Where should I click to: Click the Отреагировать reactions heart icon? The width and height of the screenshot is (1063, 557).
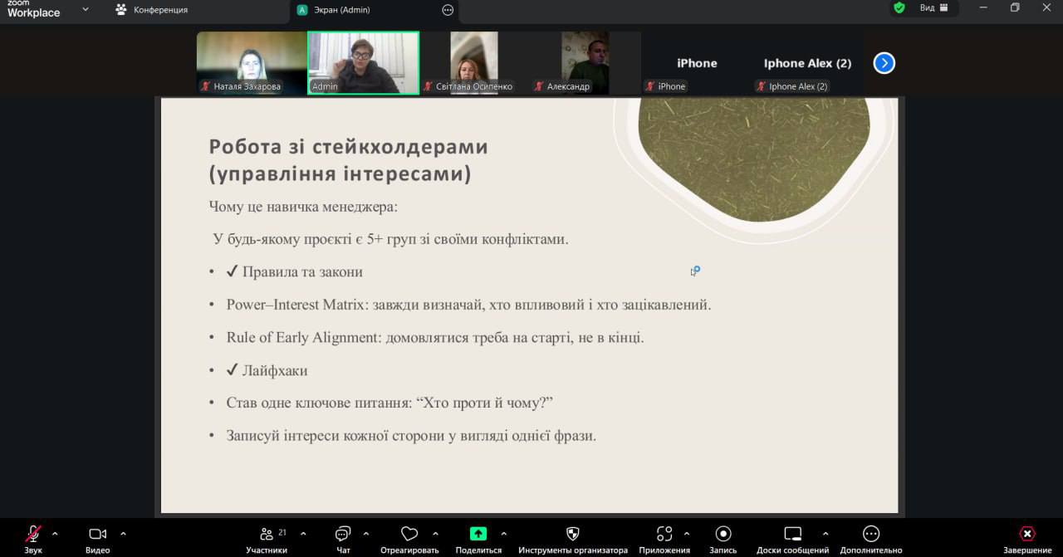point(409,534)
